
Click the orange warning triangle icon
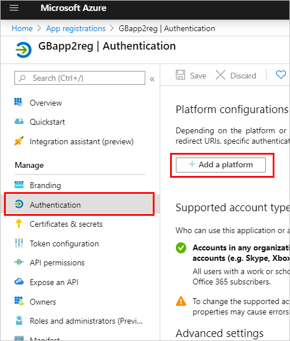tap(181, 301)
